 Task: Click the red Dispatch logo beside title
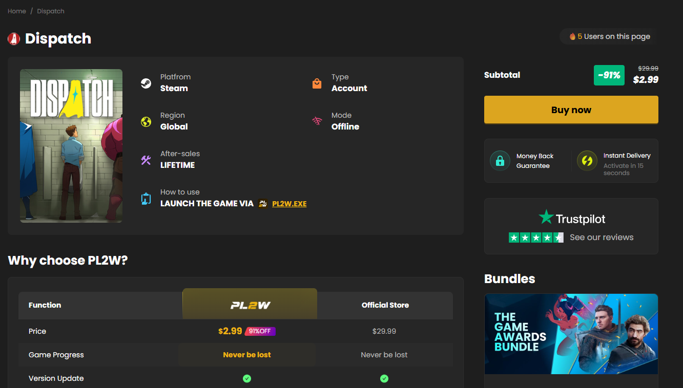click(14, 38)
